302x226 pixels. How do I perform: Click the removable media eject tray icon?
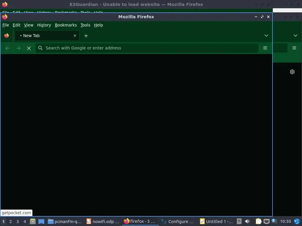(239, 221)
